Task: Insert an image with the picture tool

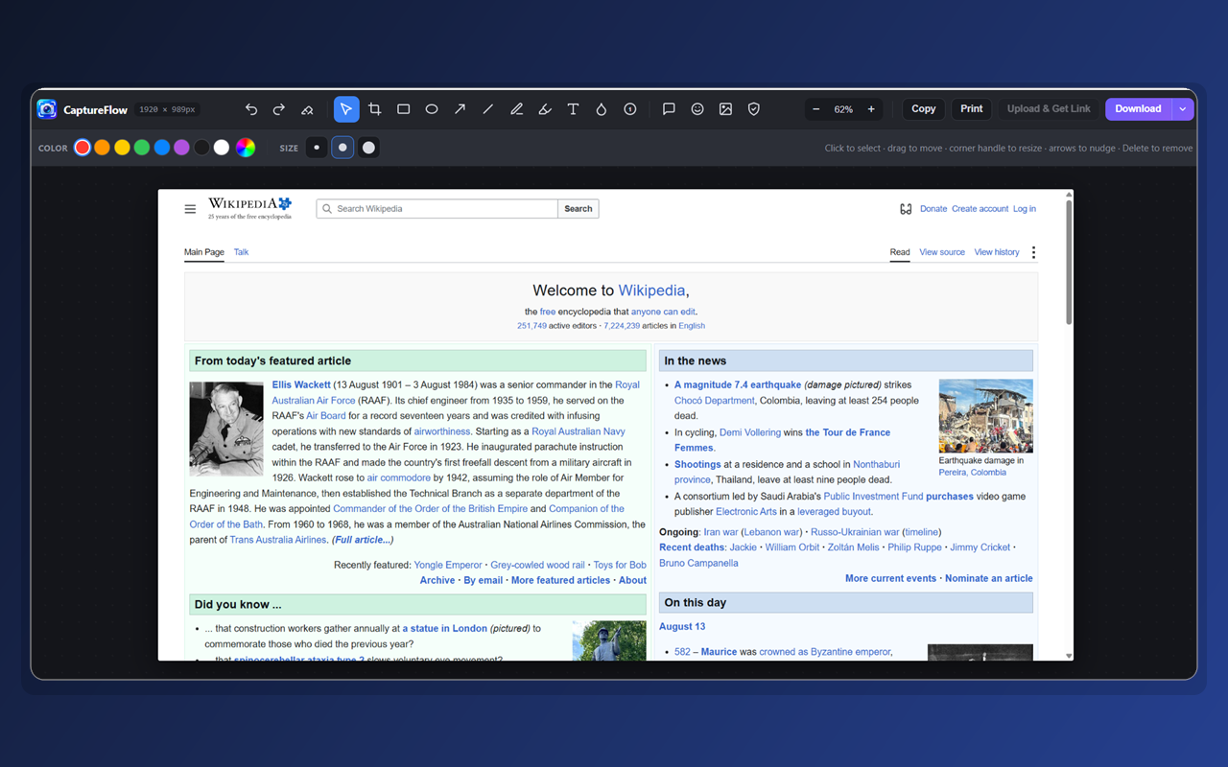Action: click(725, 109)
